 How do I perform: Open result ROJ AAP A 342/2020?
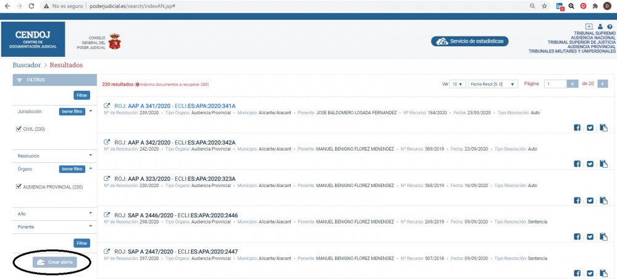175,142
